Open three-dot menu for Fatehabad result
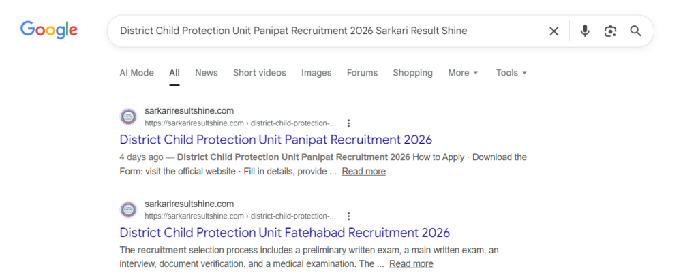The width and height of the screenshot is (698, 273). 348,215
